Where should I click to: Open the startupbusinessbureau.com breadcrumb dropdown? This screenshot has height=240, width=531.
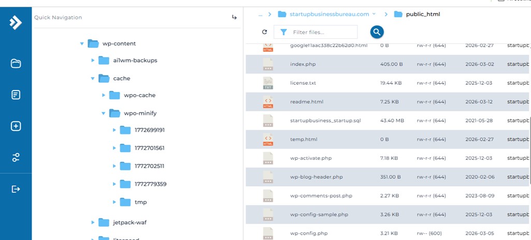[374, 14]
